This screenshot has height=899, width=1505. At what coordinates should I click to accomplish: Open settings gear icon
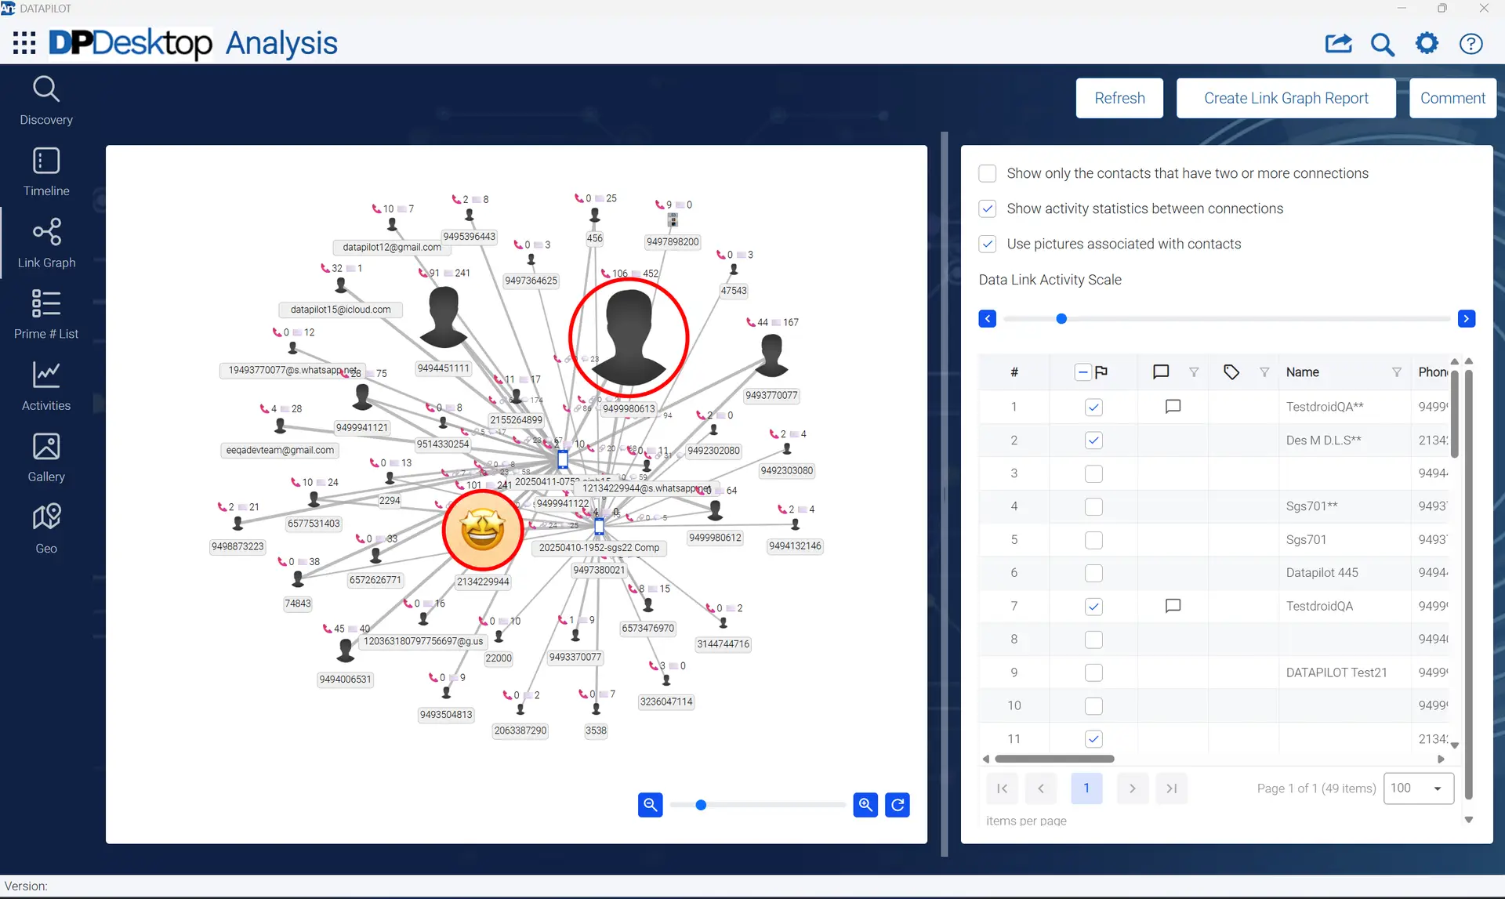tap(1427, 43)
